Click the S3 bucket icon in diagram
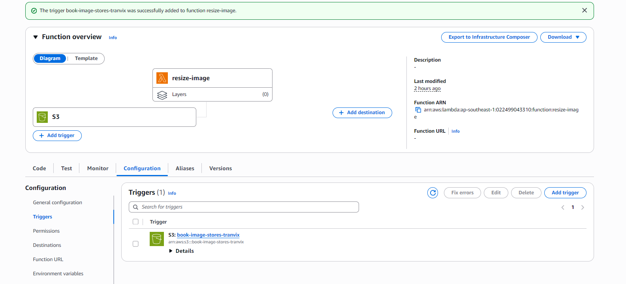 tap(42, 117)
